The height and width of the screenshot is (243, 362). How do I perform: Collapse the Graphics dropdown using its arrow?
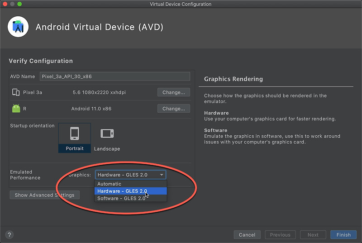[x=162, y=175]
